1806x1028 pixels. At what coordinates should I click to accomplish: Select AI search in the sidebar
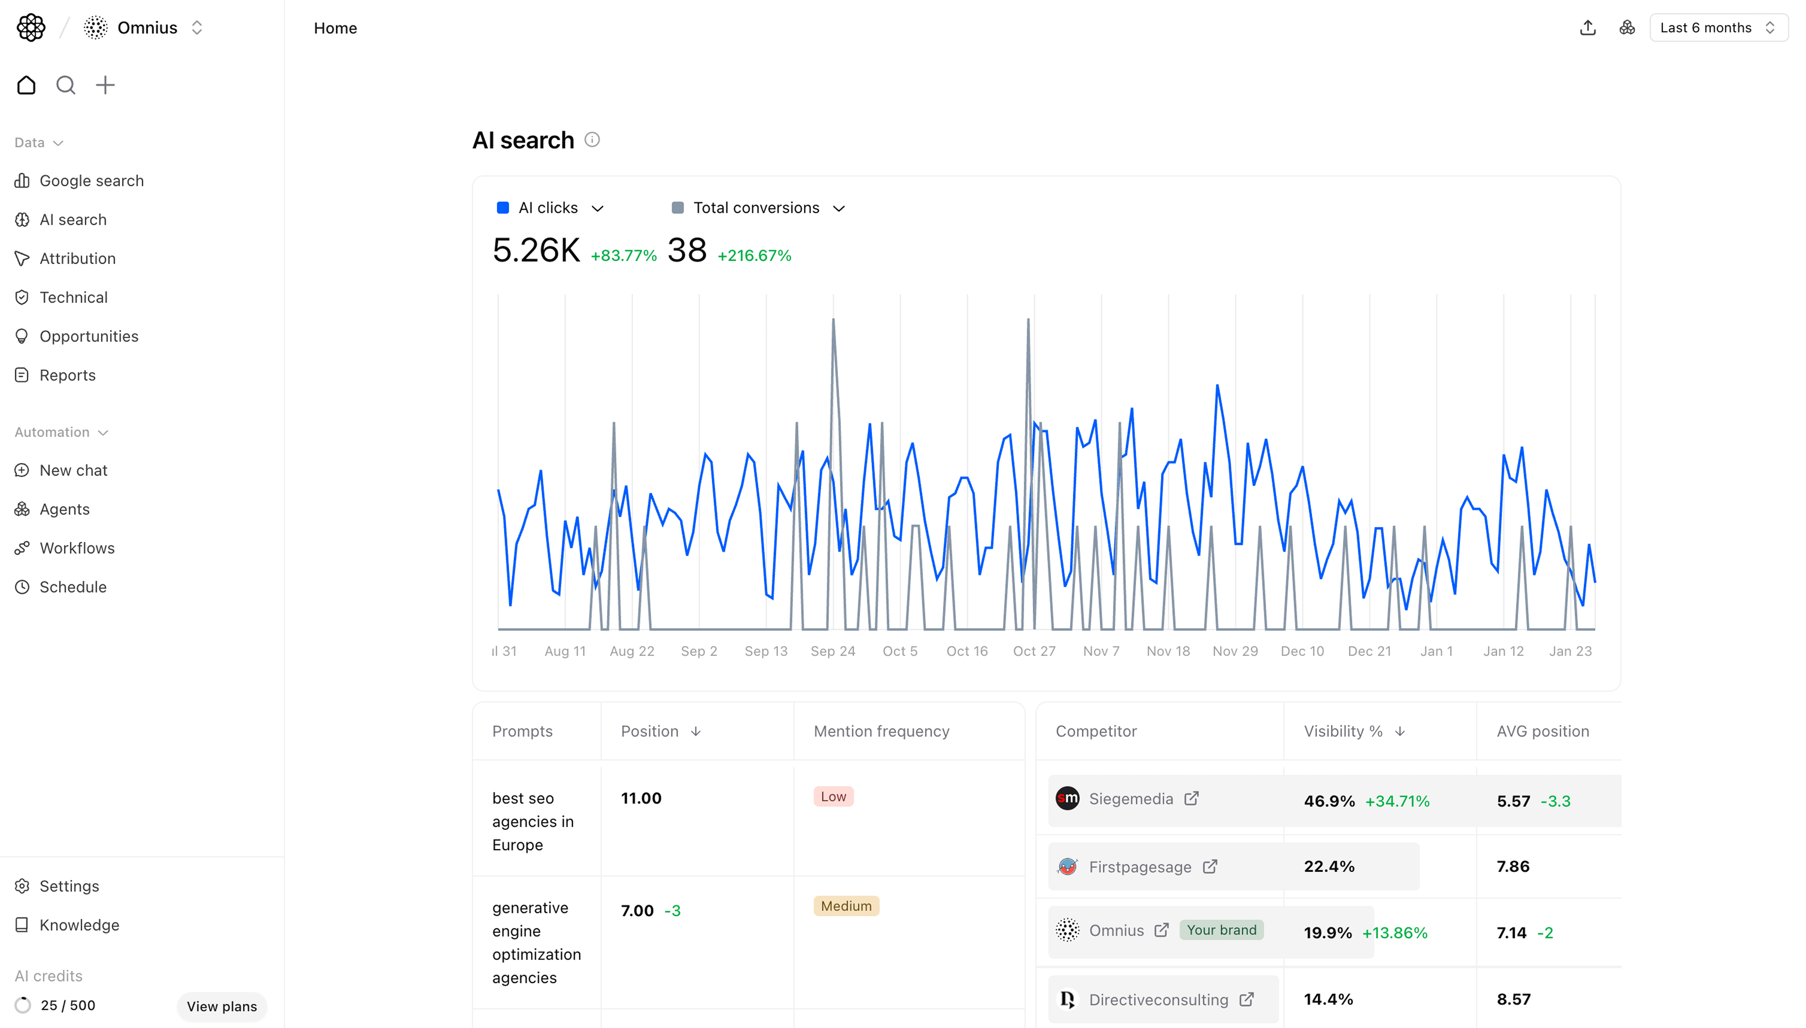point(73,219)
